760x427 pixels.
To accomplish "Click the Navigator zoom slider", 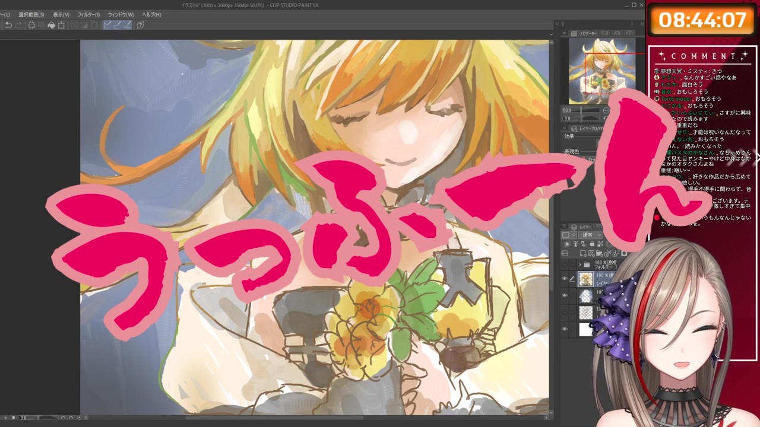I will click(x=581, y=110).
